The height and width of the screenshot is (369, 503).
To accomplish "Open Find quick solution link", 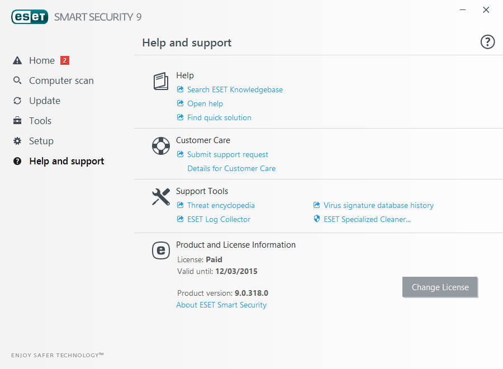I will (x=219, y=117).
